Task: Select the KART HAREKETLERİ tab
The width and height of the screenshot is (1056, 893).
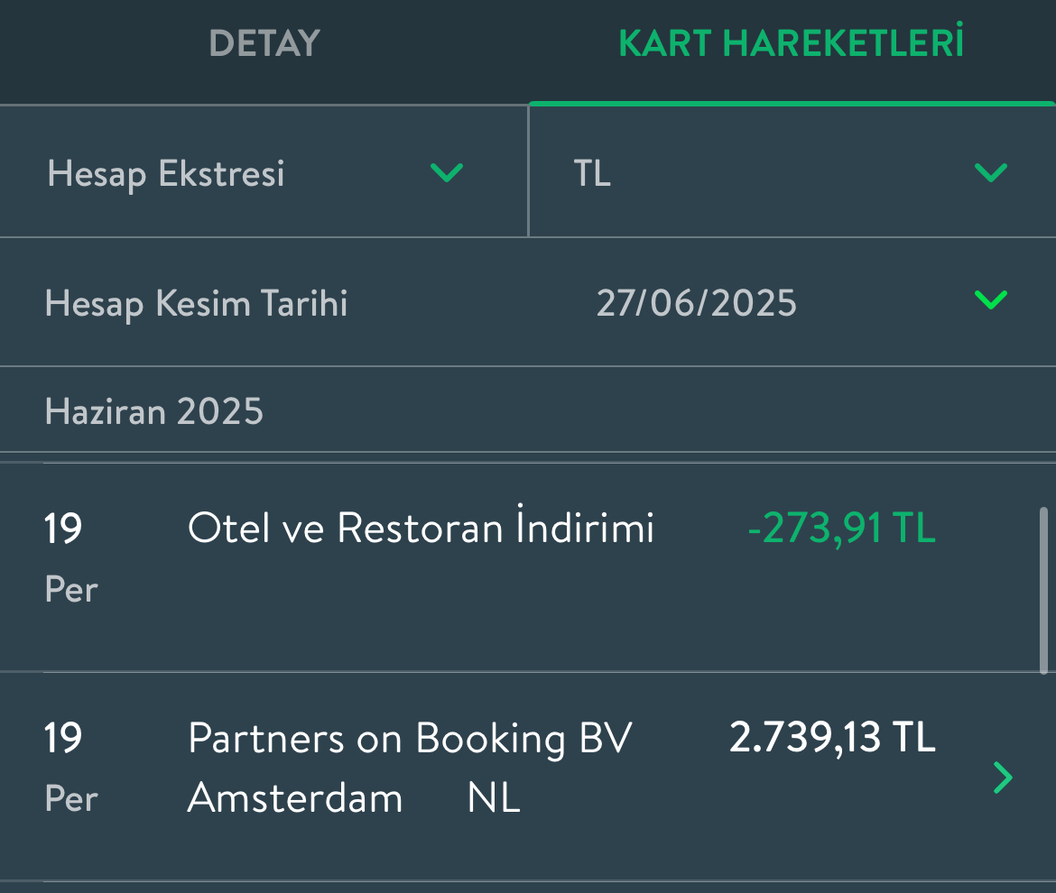Action: click(x=792, y=42)
